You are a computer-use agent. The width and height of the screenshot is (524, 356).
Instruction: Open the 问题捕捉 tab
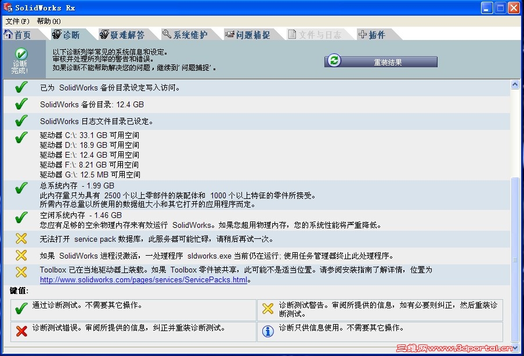[x=252, y=35]
